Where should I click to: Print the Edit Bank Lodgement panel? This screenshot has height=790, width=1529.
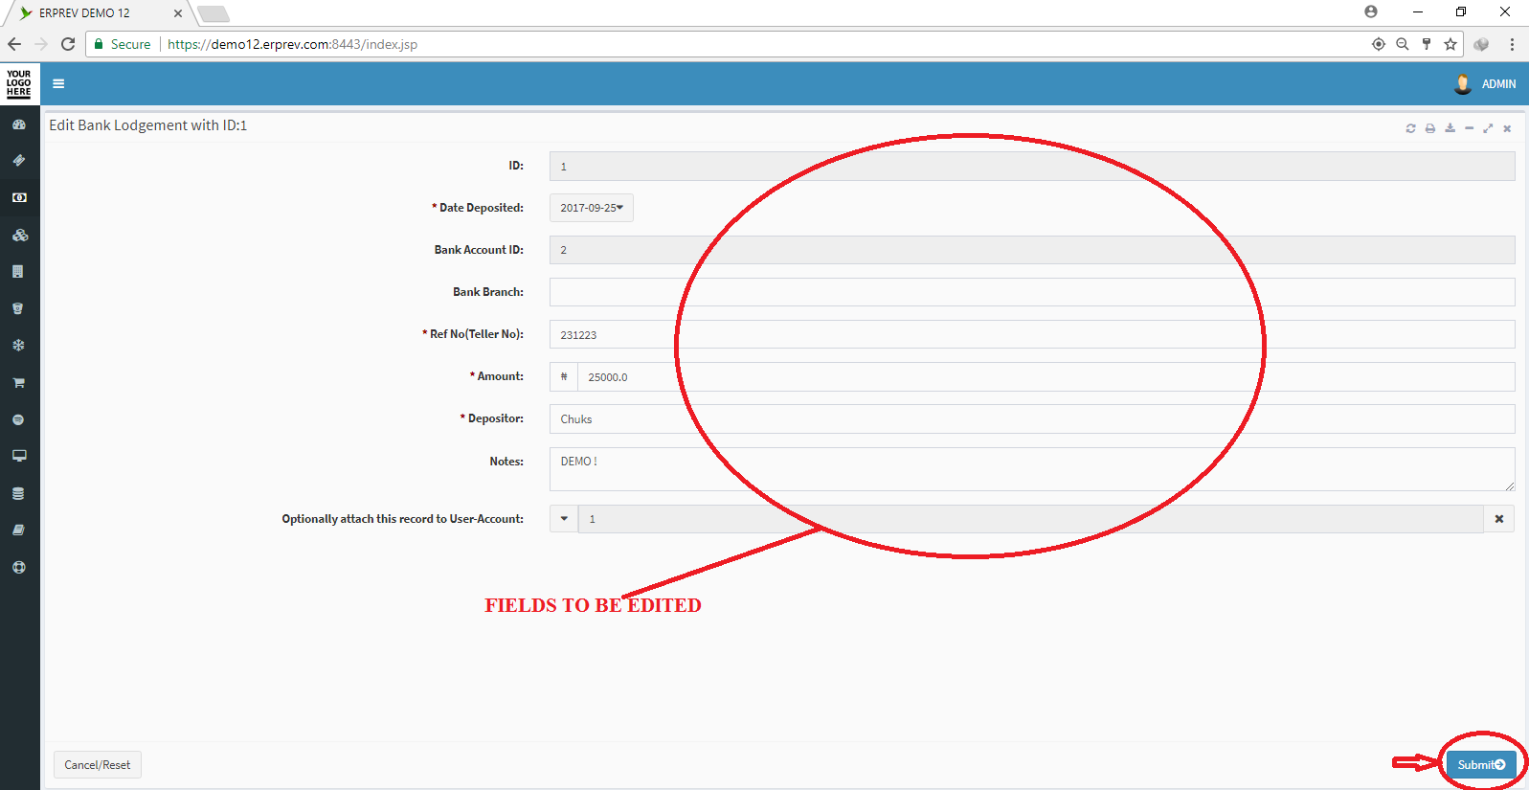point(1430,128)
